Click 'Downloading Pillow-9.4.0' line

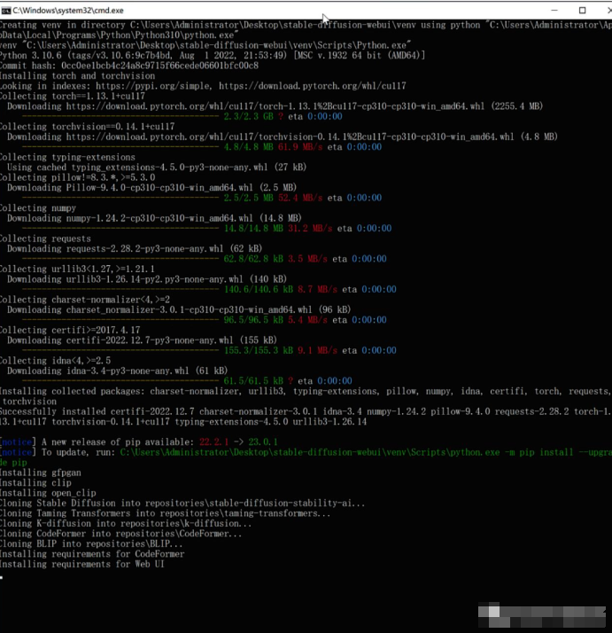pyautogui.click(x=151, y=187)
